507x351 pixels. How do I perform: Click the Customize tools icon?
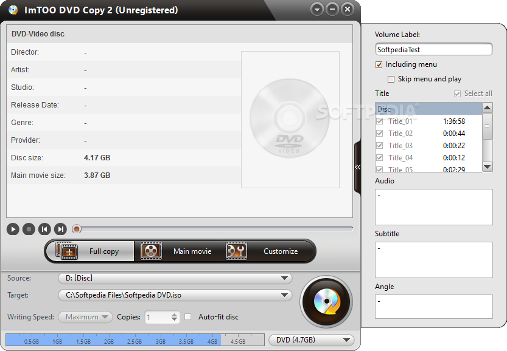click(236, 251)
